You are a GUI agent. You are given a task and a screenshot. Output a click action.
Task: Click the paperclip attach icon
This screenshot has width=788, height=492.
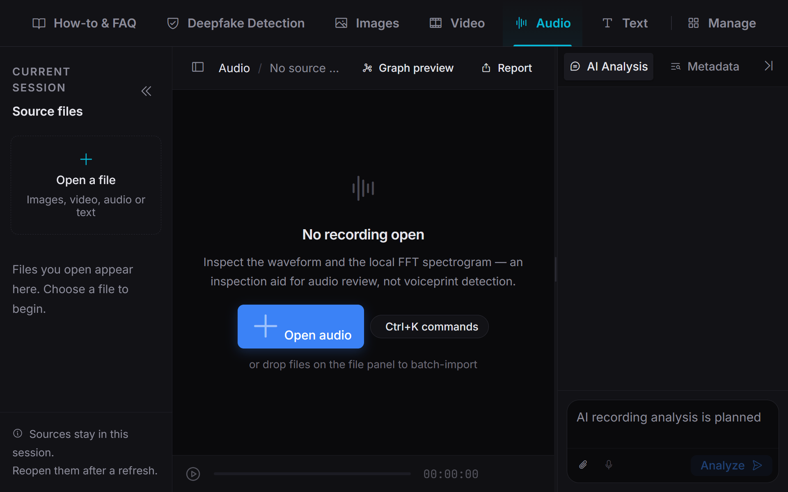tap(583, 465)
